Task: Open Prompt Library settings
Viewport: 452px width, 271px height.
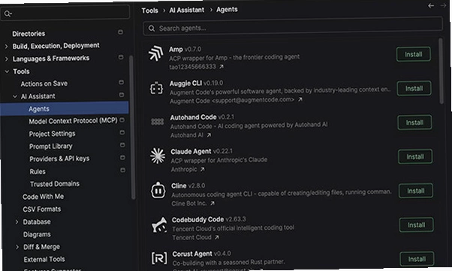Action: (x=51, y=146)
